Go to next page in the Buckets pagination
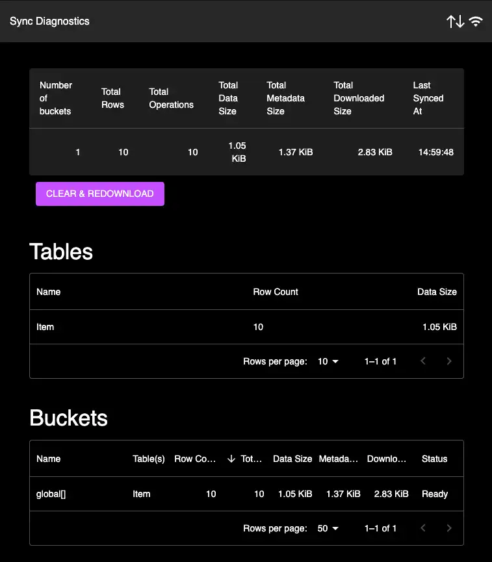 tap(449, 528)
